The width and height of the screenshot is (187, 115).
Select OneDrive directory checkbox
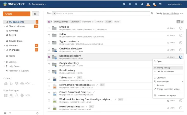(49, 50)
